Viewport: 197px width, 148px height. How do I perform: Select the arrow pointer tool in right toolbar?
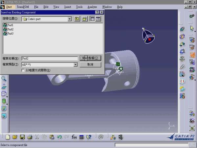click(x=192, y=29)
